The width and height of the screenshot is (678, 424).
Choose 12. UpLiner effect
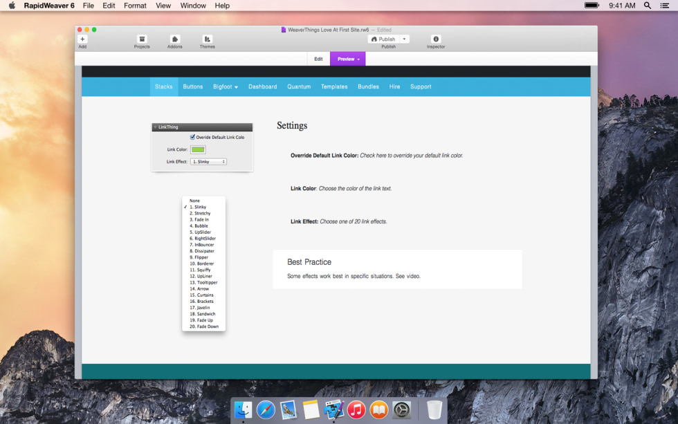[203, 276]
